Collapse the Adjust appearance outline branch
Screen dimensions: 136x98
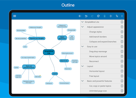coord(82,27)
